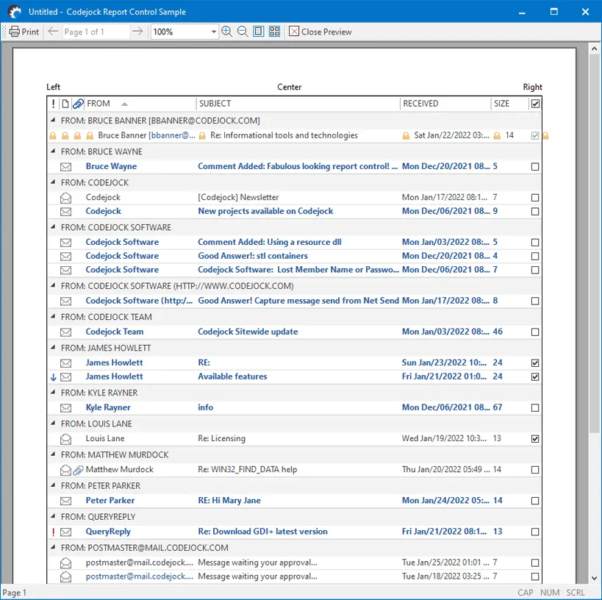The width and height of the screenshot is (602, 600).
Task: Click envelope icon on Kyle Rayner row
Action: coord(65,408)
